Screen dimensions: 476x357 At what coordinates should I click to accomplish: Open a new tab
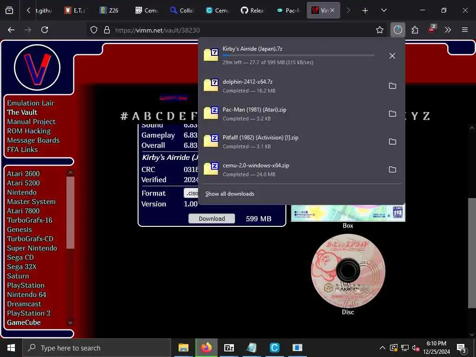(365, 10)
